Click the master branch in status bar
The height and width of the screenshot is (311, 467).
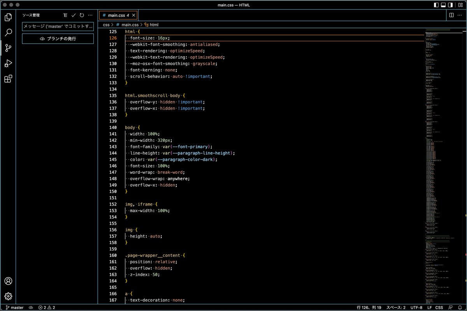tap(14, 308)
